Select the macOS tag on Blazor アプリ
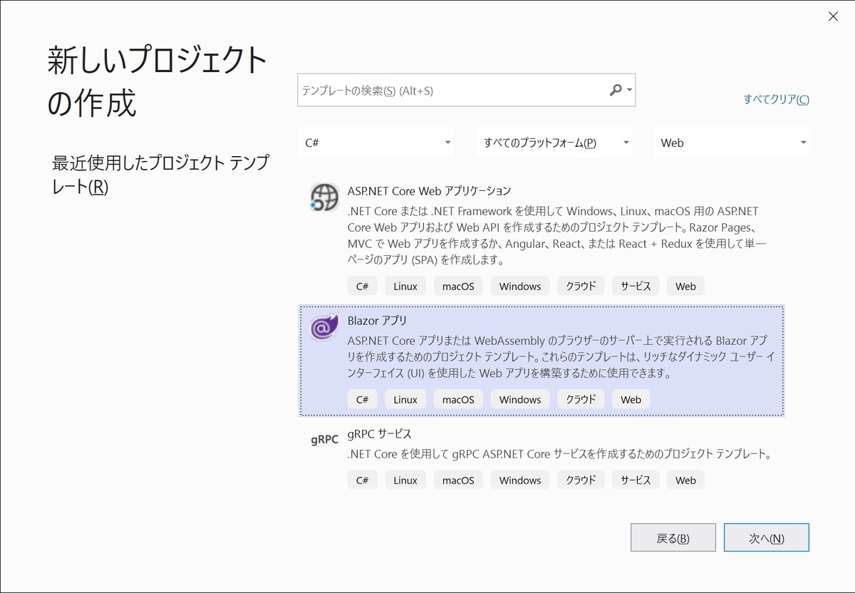The image size is (855, 593). 458,399
